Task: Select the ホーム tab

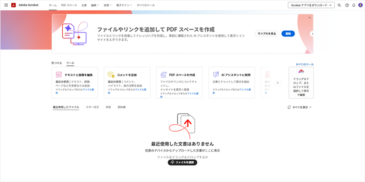Action: (x=53, y=5)
